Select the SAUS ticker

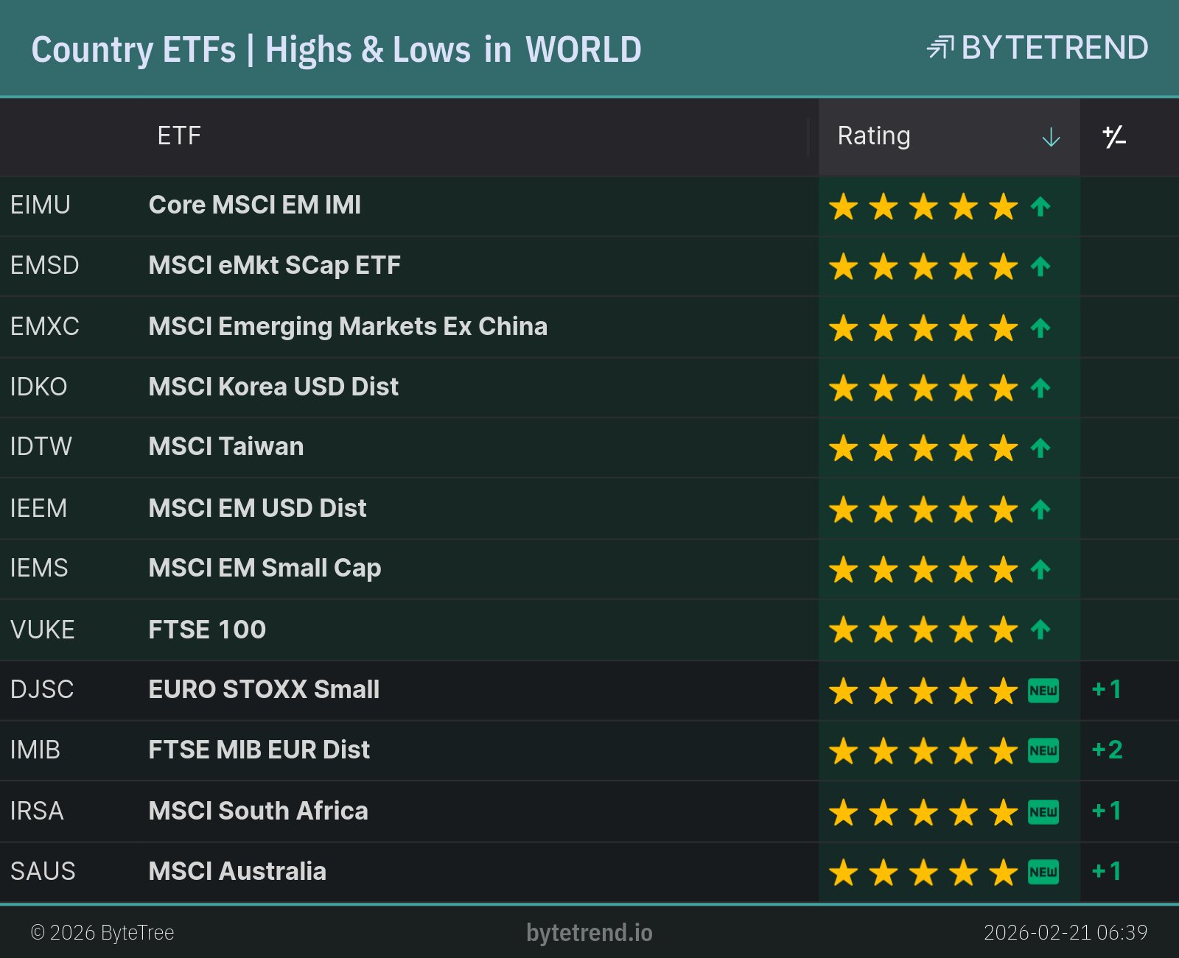tap(43, 871)
